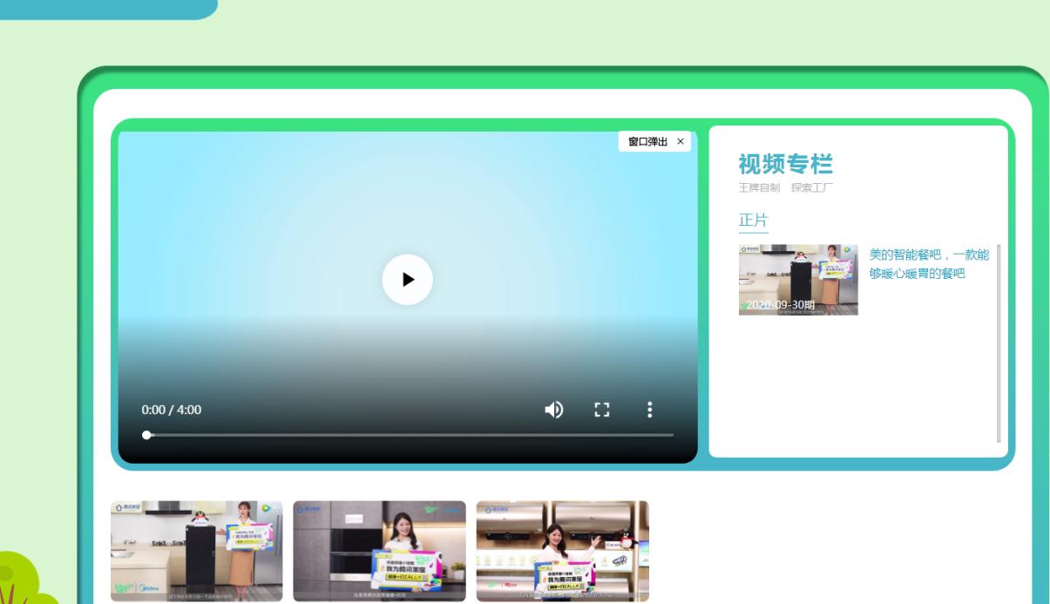The height and width of the screenshot is (604, 1050).
Task: Click the white scrubber handle at video start
Action: pos(146,435)
